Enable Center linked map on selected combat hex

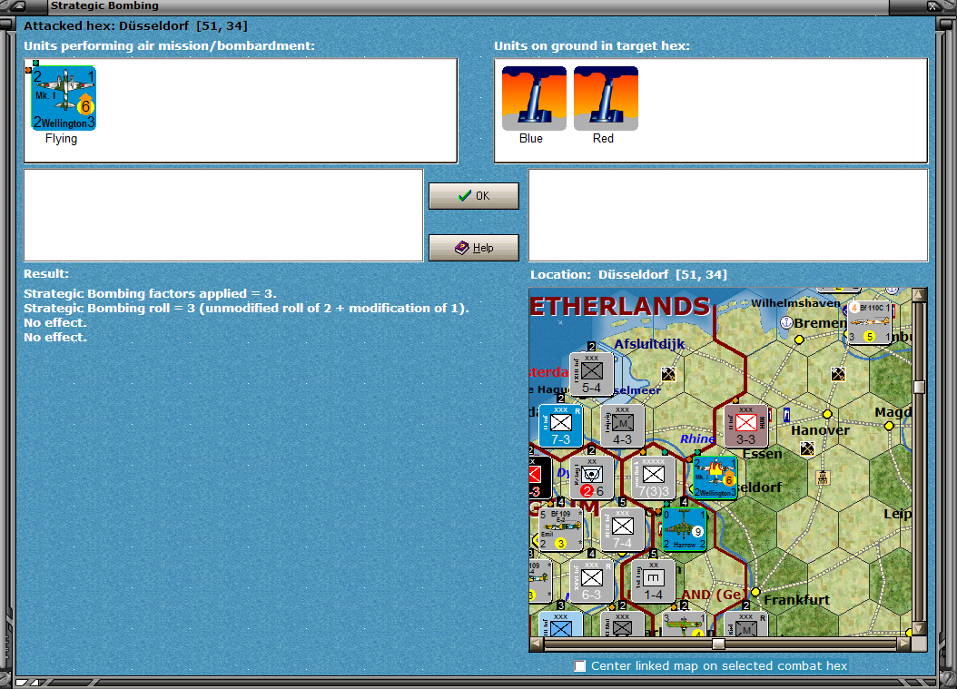point(580,665)
